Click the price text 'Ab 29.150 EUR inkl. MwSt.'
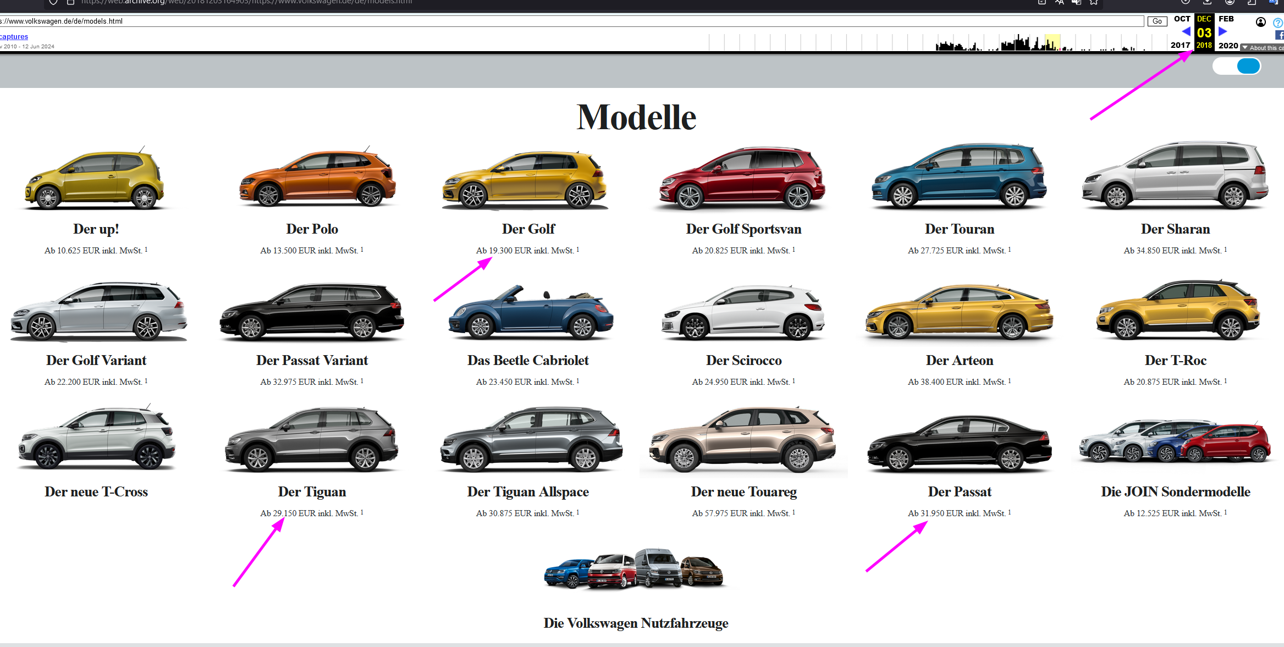Image resolution: width=1284 pixels, height=647 pixels. pos(309,513)
